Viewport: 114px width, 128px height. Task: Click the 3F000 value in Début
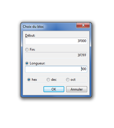click(82, 41)
